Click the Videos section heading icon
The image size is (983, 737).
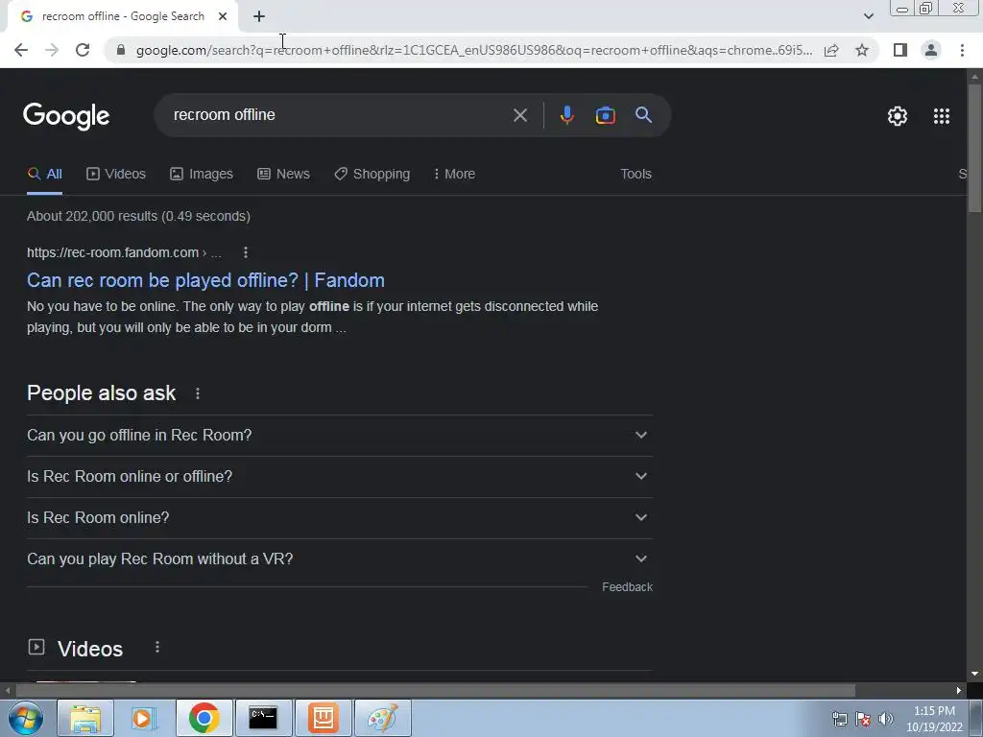pos(36,647)
